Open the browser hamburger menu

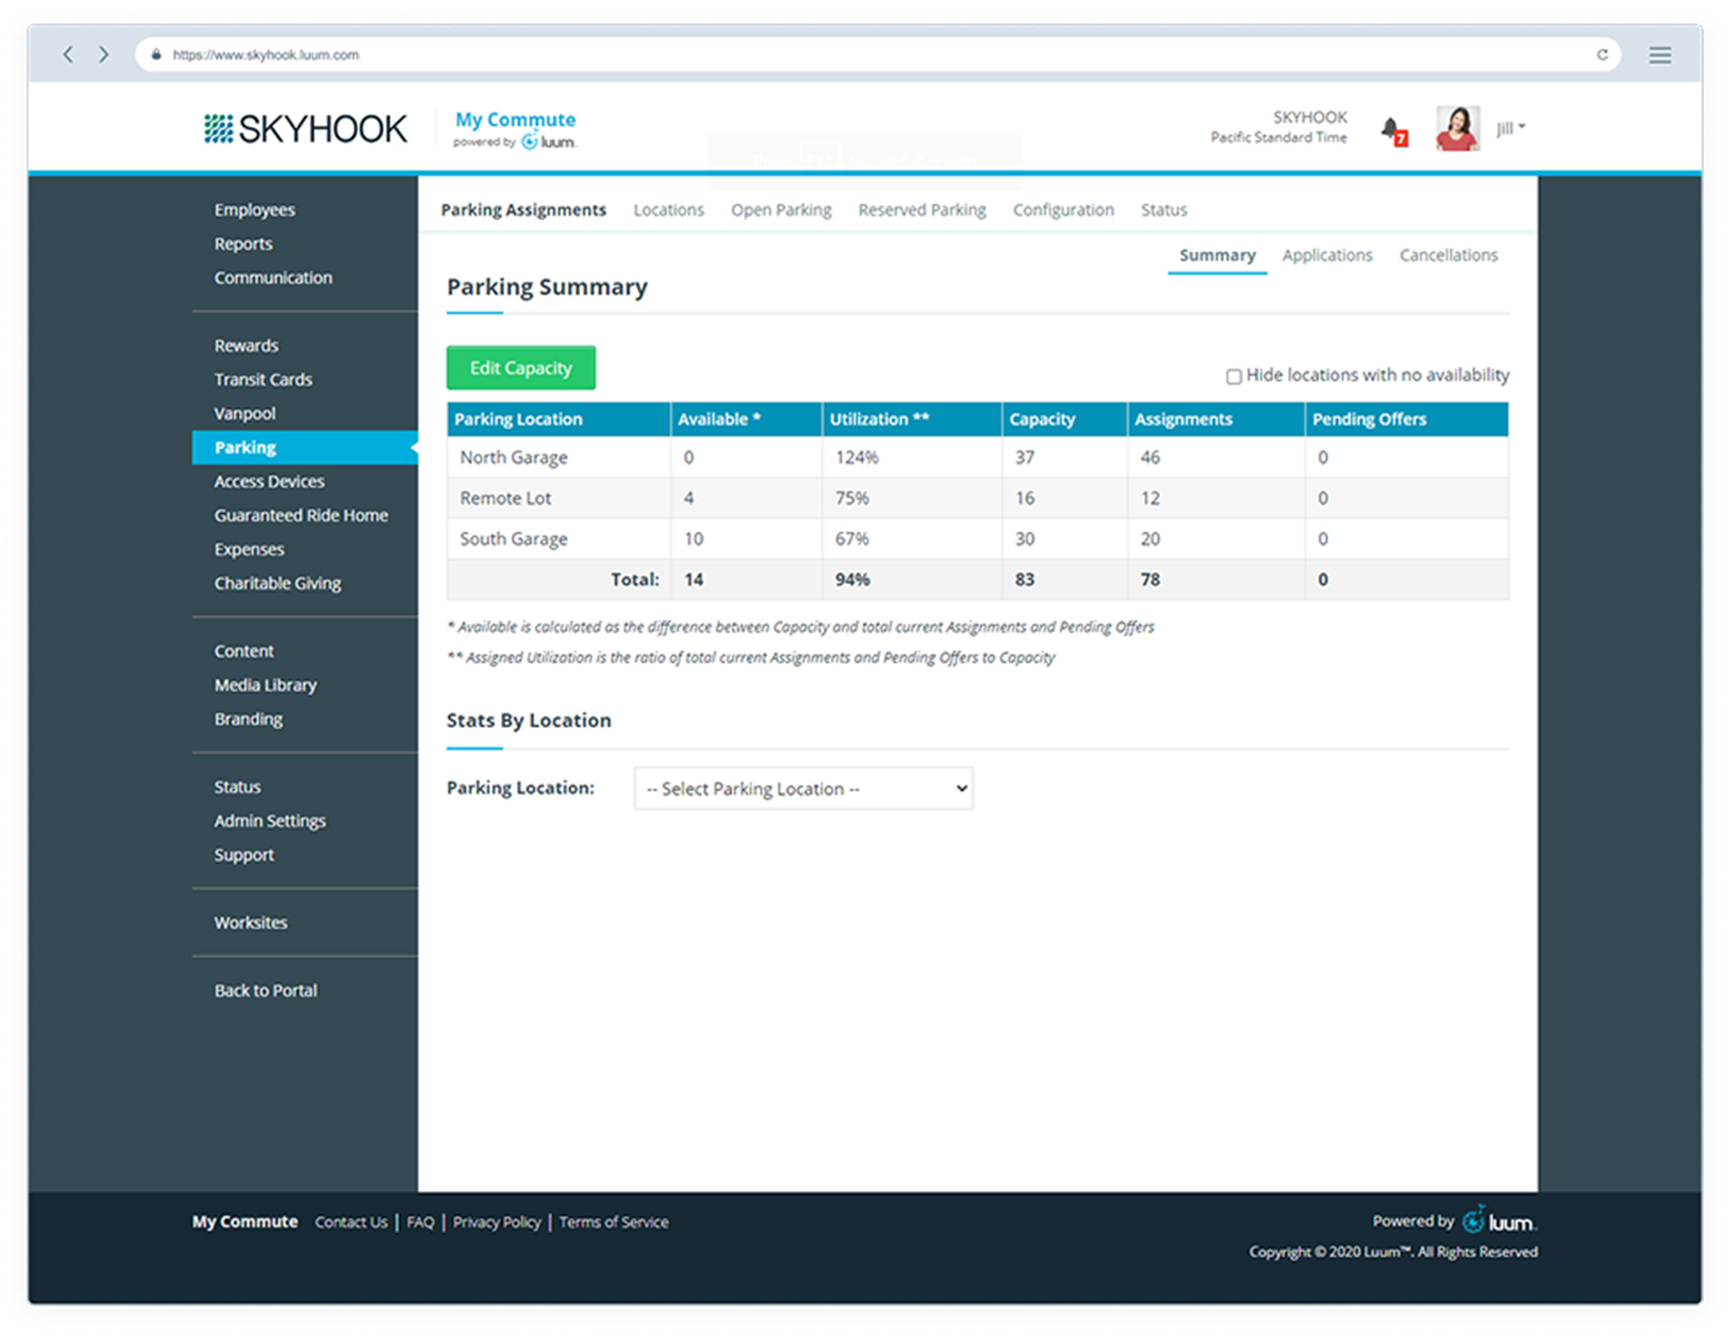pyautogui.click(x=1659, y=55)
